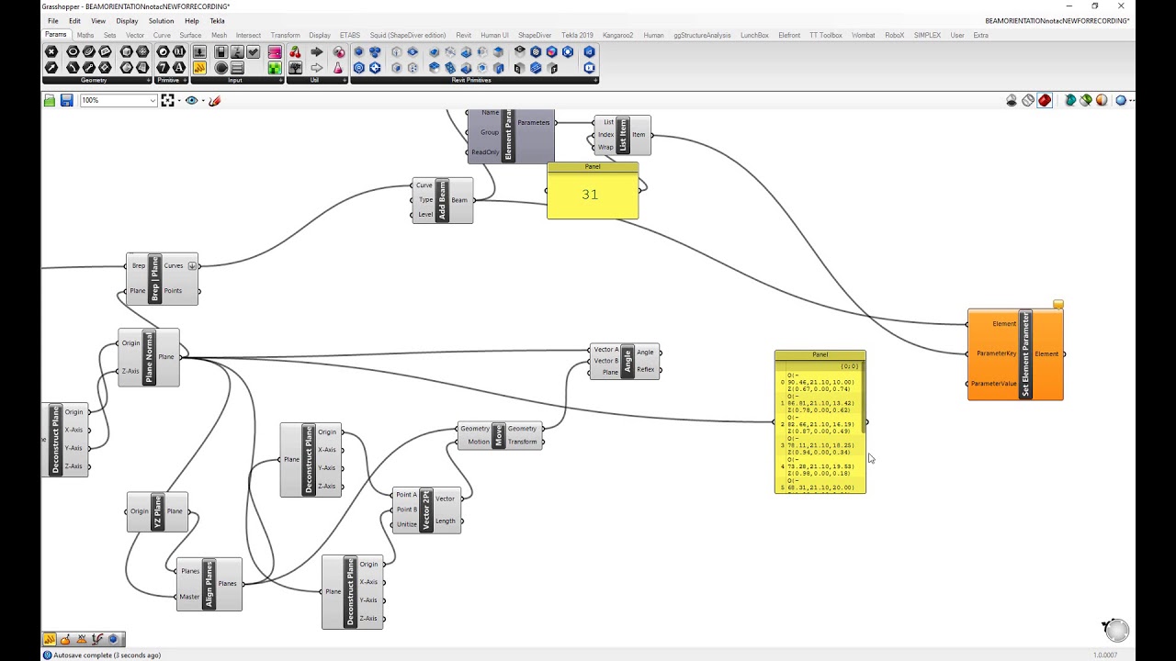Image resolution: width=1176 pixels, height=661 pixels.
Task: Switch to the Revit tab
Action: [x=463, y=35]
